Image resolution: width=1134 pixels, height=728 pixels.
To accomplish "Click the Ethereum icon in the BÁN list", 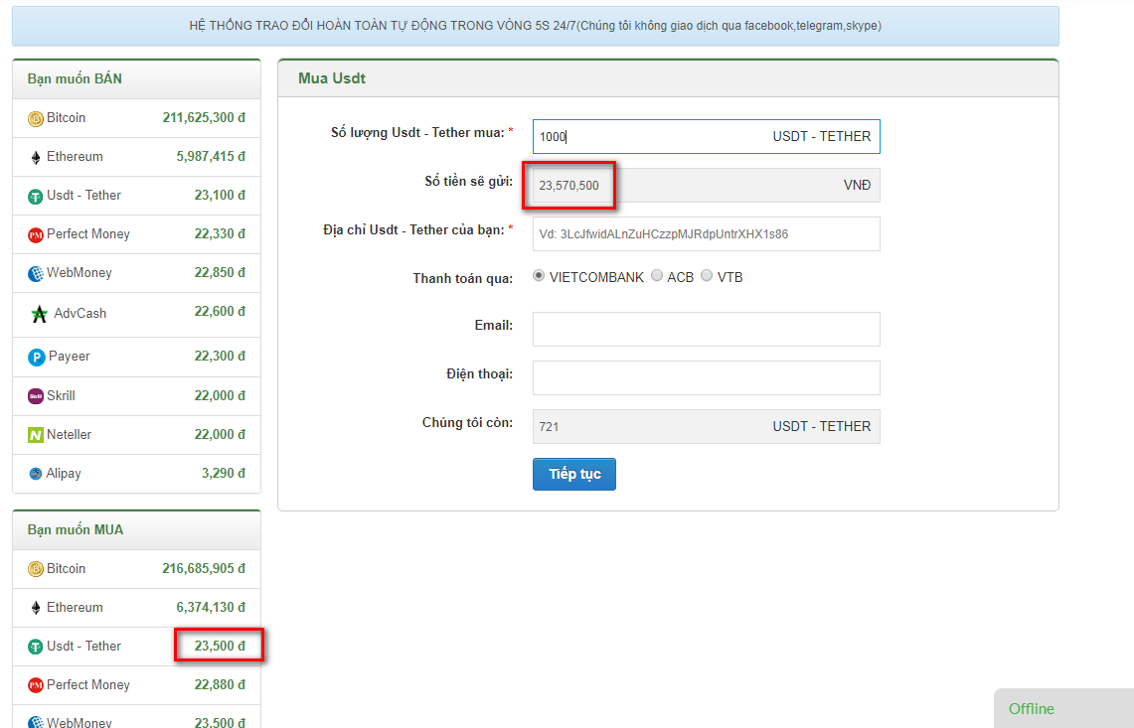I will pyautogui.click(x=36, y=158).
